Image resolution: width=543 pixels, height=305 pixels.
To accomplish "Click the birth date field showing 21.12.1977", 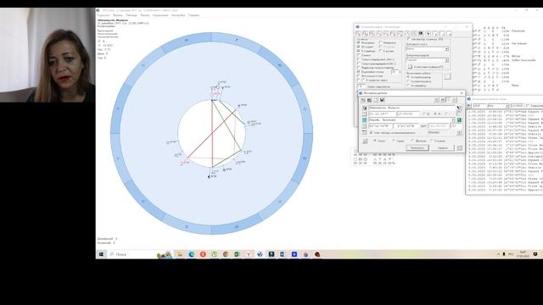I will click(x=382, y=114).
